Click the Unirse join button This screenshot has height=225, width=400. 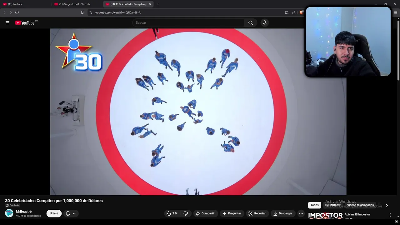click(x=54, y=213)
